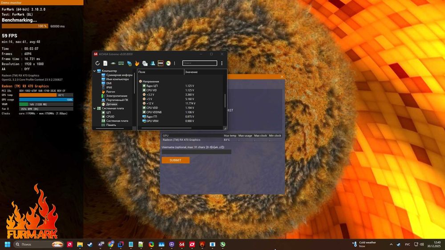Switch to AIDA64 taskbar icon

click(x=182, y=244)
